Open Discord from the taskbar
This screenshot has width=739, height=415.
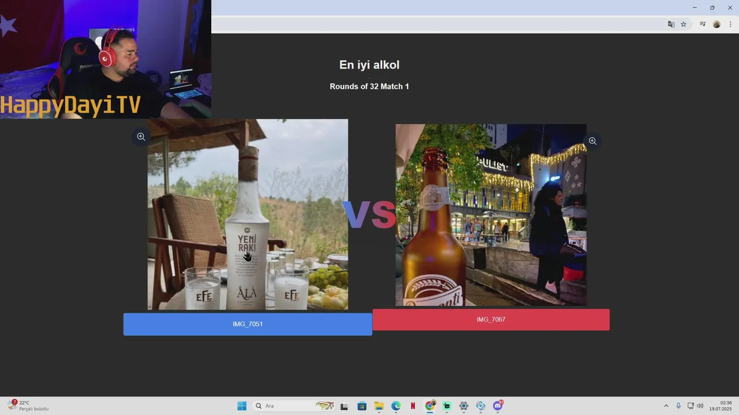point(498,406)
